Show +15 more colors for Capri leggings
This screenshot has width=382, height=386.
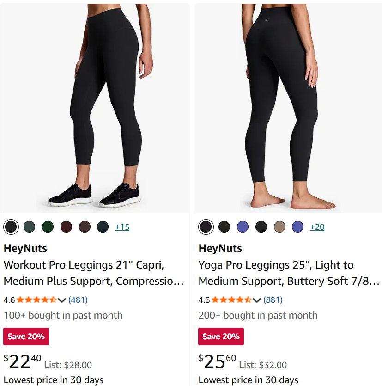coord(122,227)
